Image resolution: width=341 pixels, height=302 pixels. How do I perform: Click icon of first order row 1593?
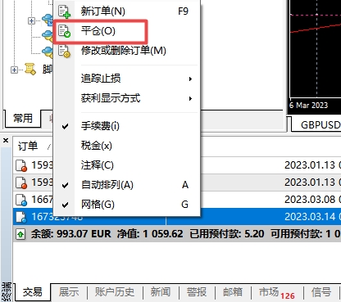[x=21, y=165]
